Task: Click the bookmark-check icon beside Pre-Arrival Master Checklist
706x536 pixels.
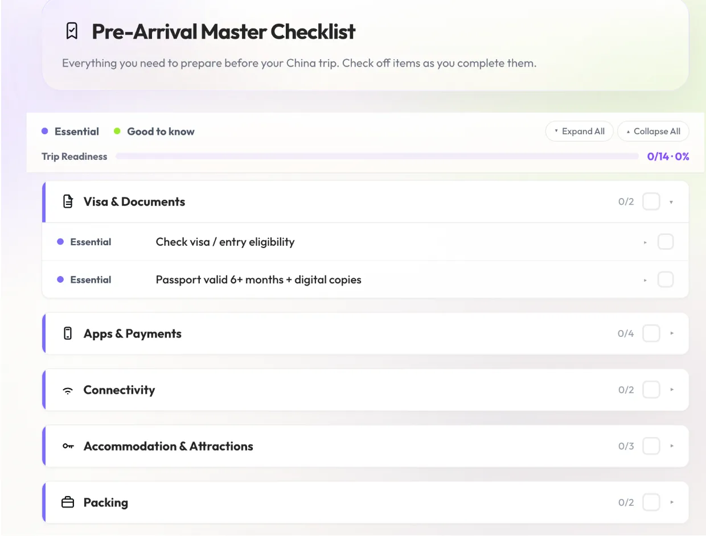Action: click(x=71, y=31)
